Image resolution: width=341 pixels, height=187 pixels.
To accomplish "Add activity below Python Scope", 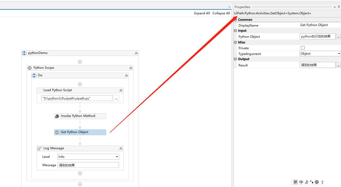I will [80, 184].
